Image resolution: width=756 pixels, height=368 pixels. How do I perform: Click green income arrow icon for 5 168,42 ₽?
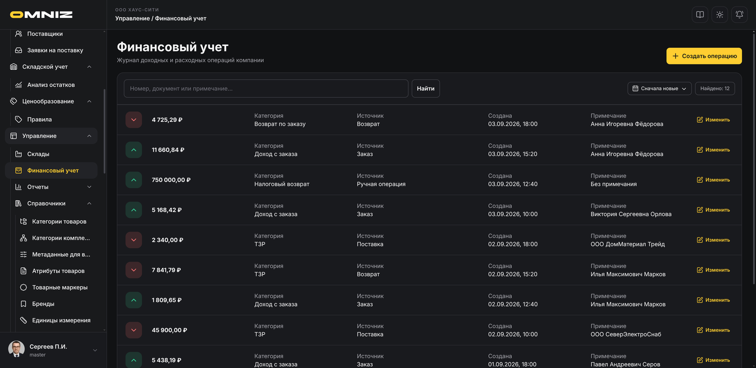point(134,210)
